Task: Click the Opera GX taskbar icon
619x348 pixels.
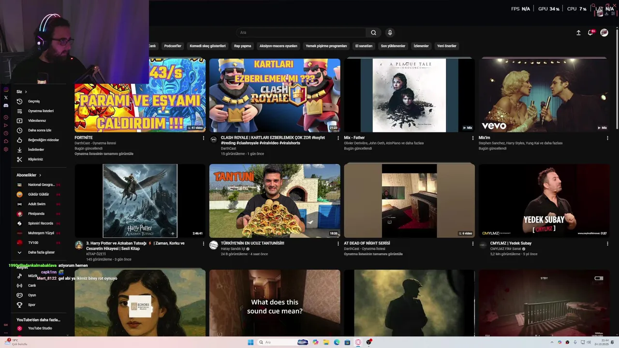Action: (x=358, y=342)
